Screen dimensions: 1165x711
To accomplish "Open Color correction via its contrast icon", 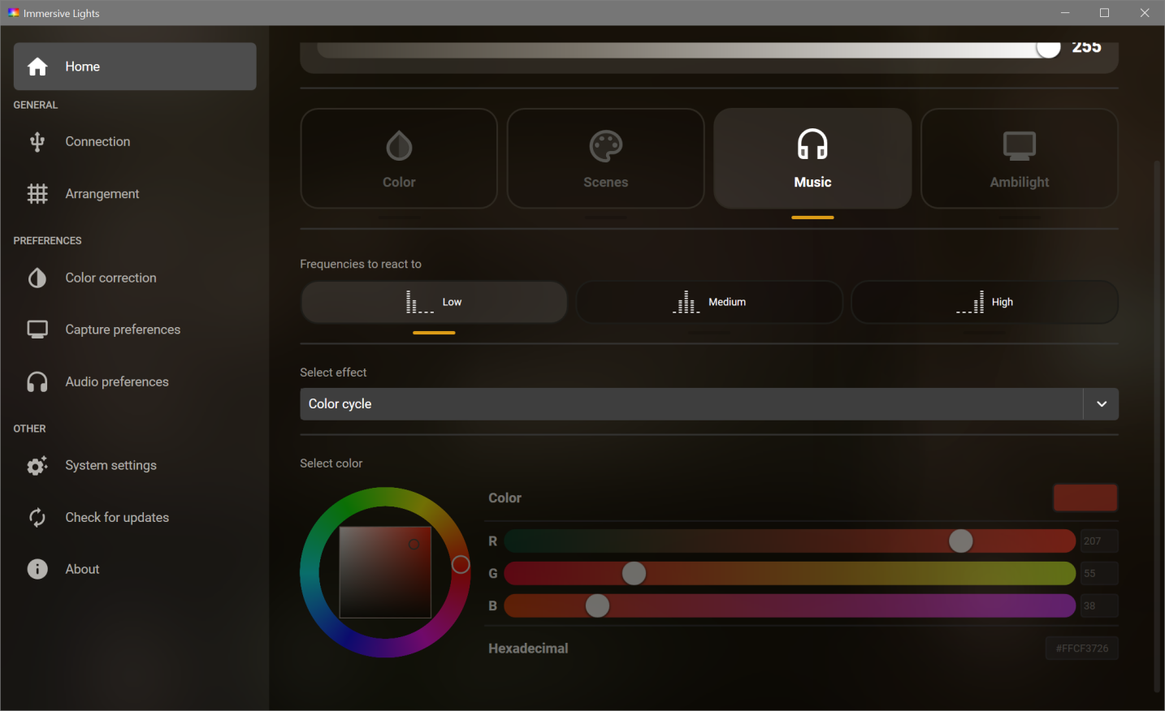I will [37, 278].
